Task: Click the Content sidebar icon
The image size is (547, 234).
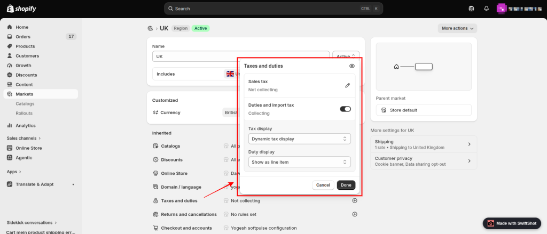Action: 10,85
